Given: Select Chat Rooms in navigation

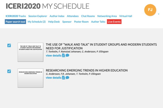Looking at the screenshot, I should (88, 16).
